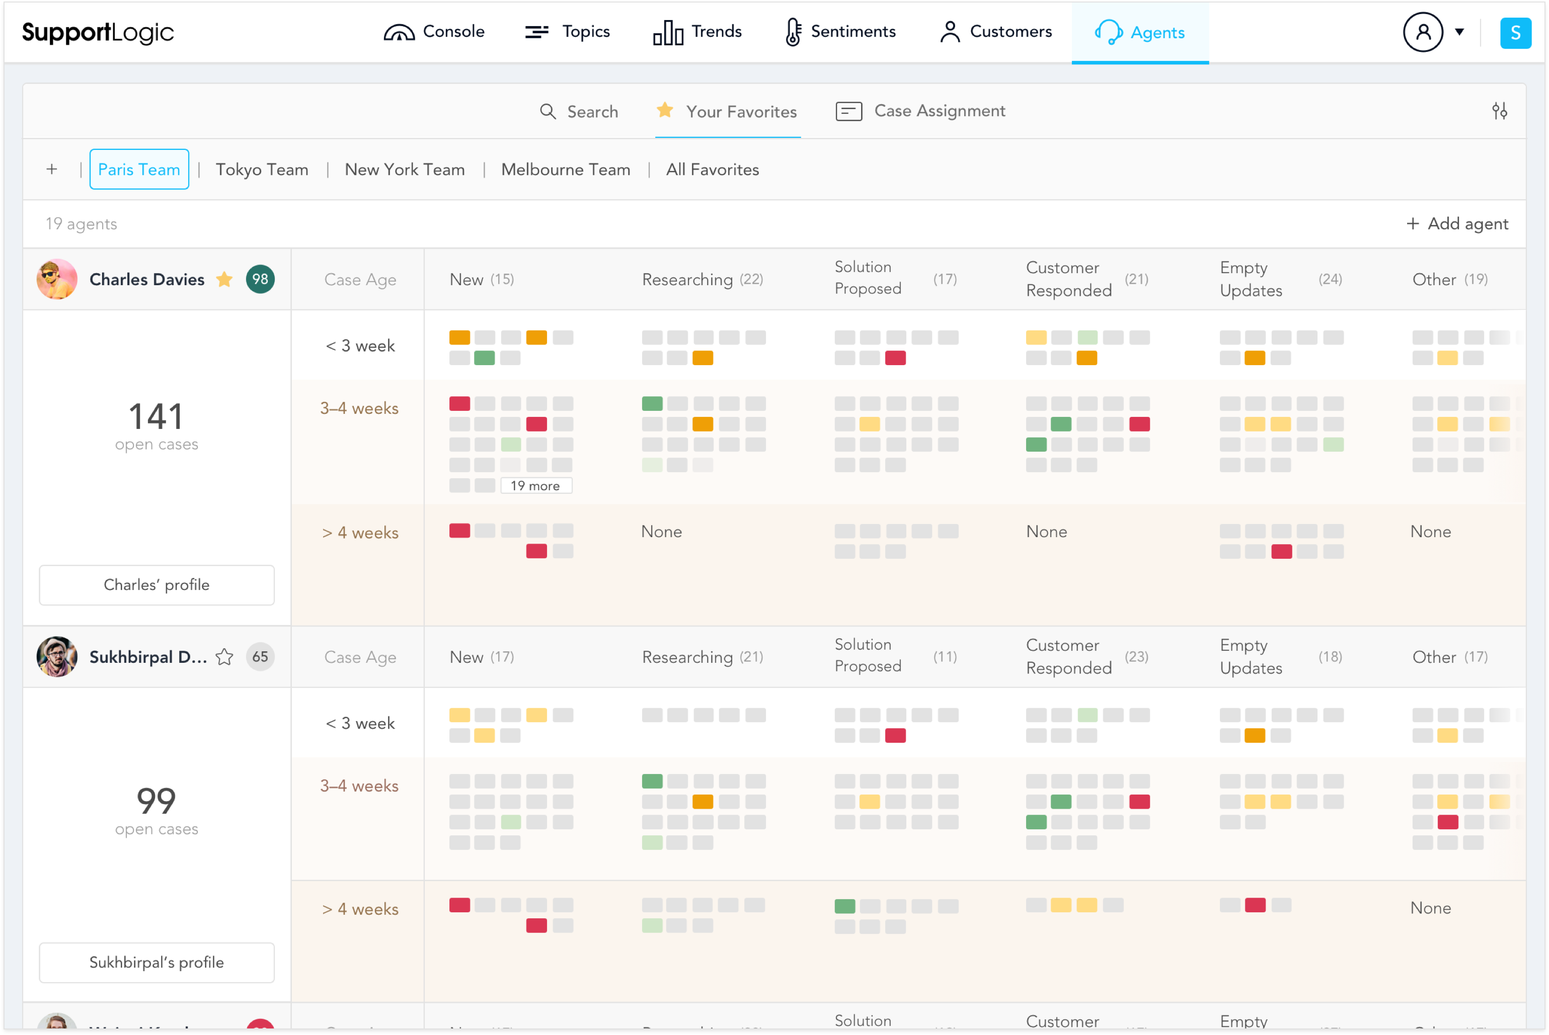Select the Agents nav tab

point(1140,32)
